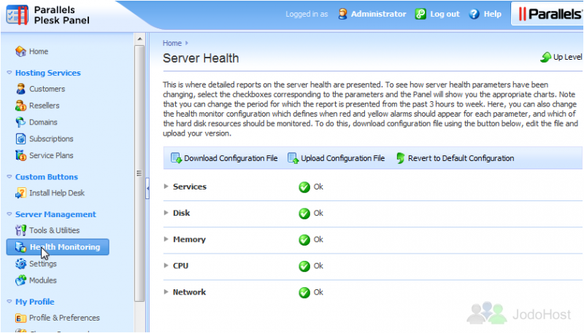The width and height of the screenshot is (584, 333).
Task: Click the Home house icon in sidebar
Action: pyautogui.click(x=20, y=51)
